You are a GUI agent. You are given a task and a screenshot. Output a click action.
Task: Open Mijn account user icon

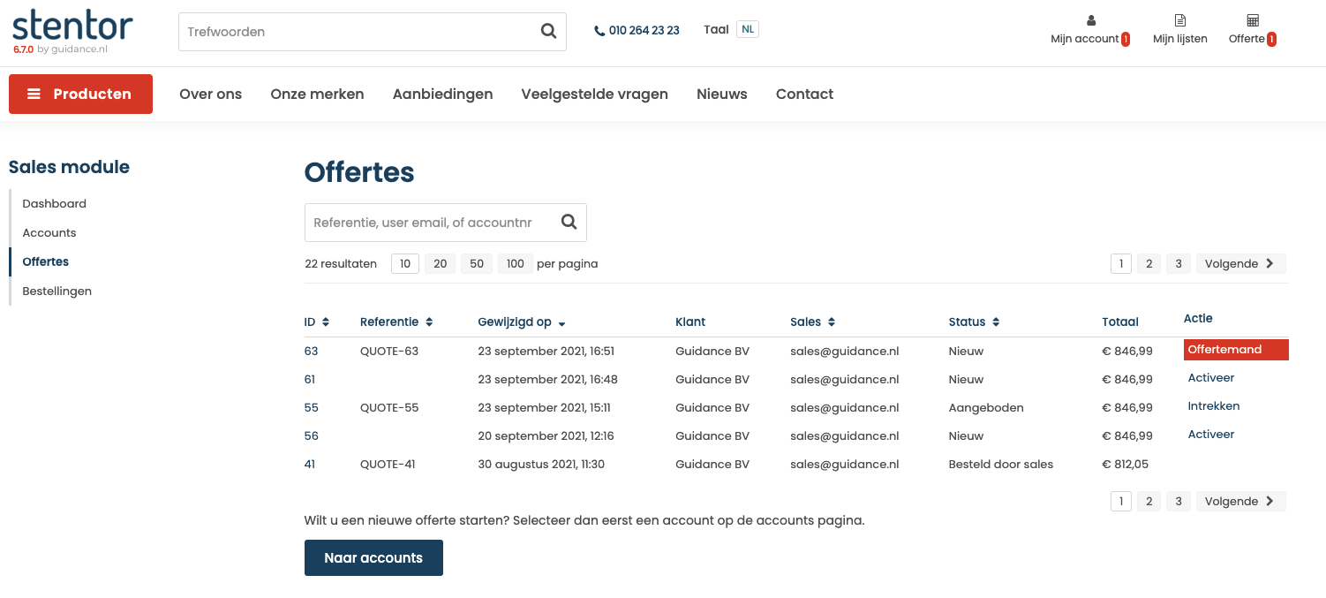pyautogui.click(x=1090, y=20)
